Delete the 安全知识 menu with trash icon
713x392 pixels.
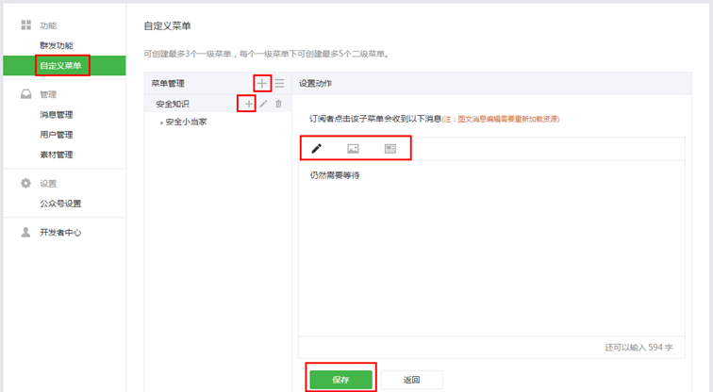click(x=278, y=104)
